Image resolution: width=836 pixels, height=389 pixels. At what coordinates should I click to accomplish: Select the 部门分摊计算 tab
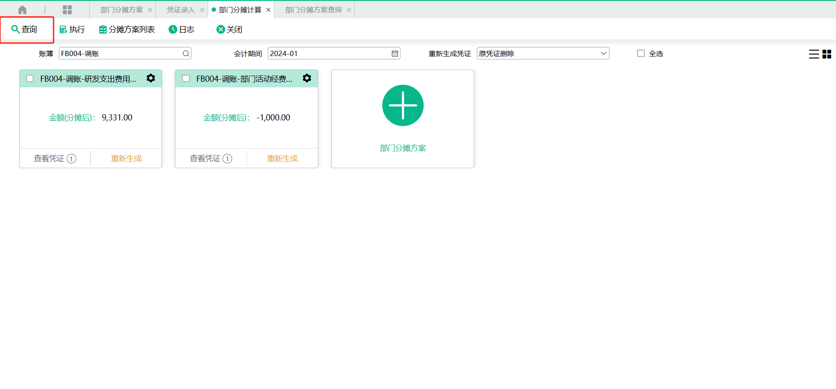[x=240, y=10]
